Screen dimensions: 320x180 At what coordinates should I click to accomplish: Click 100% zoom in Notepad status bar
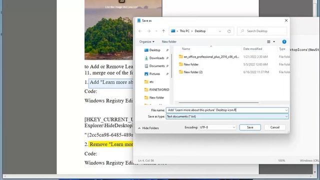pyautogui.click(x=281, y=160)
